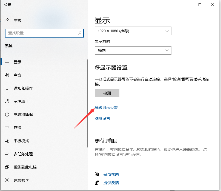Viewport: 221px width, 191px height.
Task: Open 声音 settings via speaker icon
Action: click(7, 75)
